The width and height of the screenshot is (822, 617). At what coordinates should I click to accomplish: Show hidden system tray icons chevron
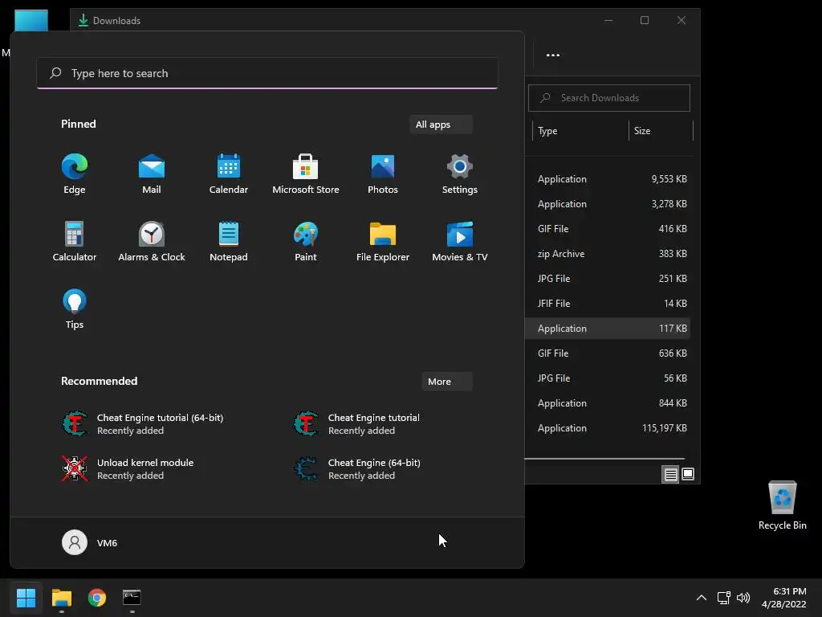point(702,598)
